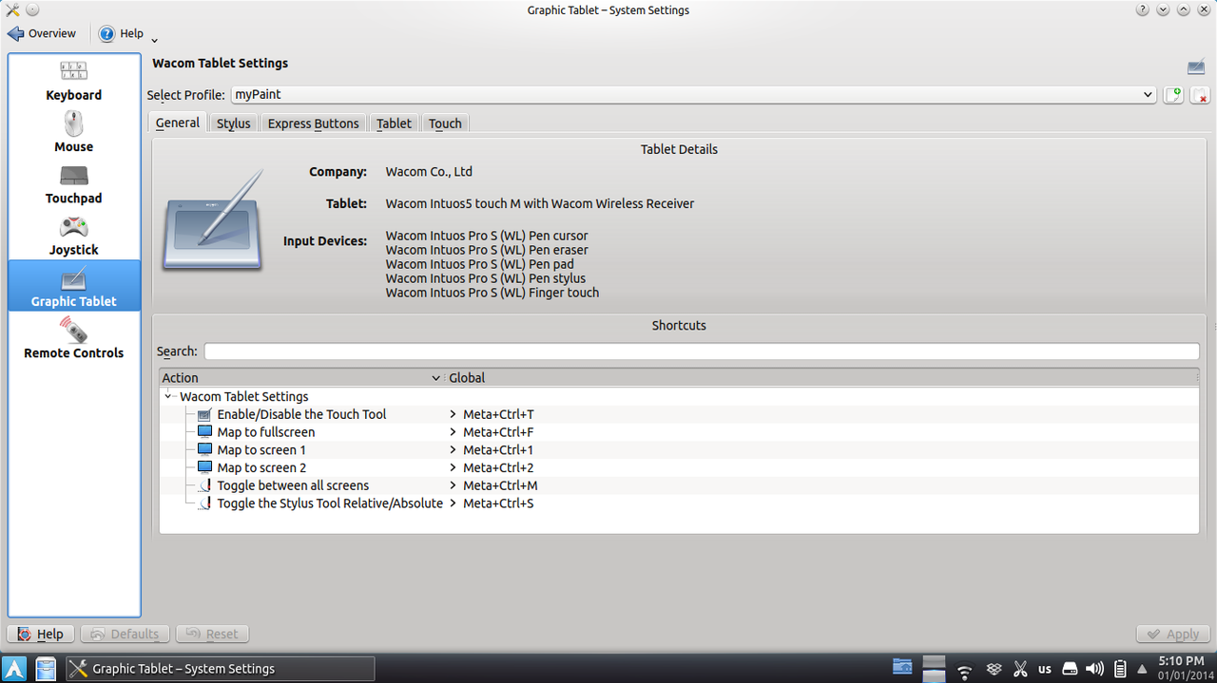Viewport: 1217px width, 683px height.
Task: Click the monitor icon for Map to screen 2
Action: pos(204,467)
